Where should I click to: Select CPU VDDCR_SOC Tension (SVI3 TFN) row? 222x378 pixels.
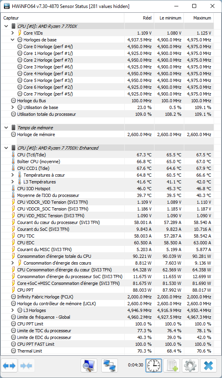pos(108,209)
